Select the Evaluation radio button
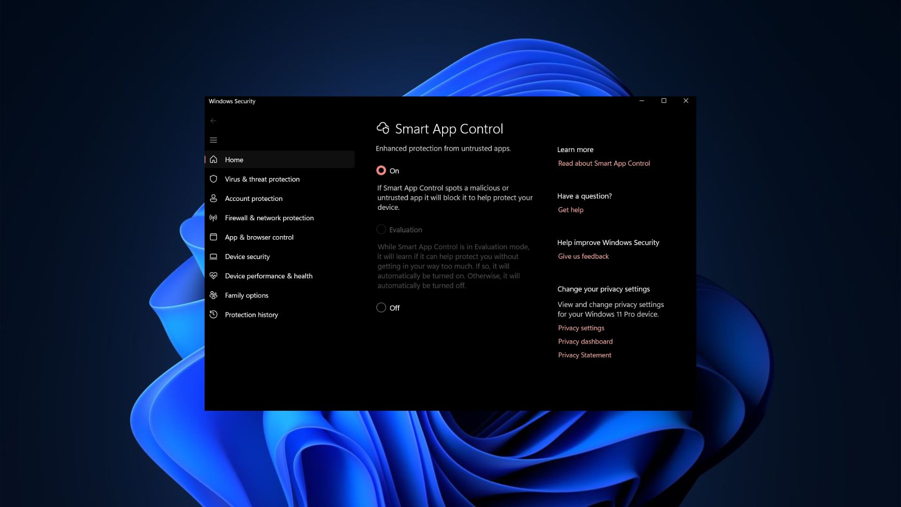The height and width of the screenshot is (507, 901). pyautogui.click(x=381, y=229)
